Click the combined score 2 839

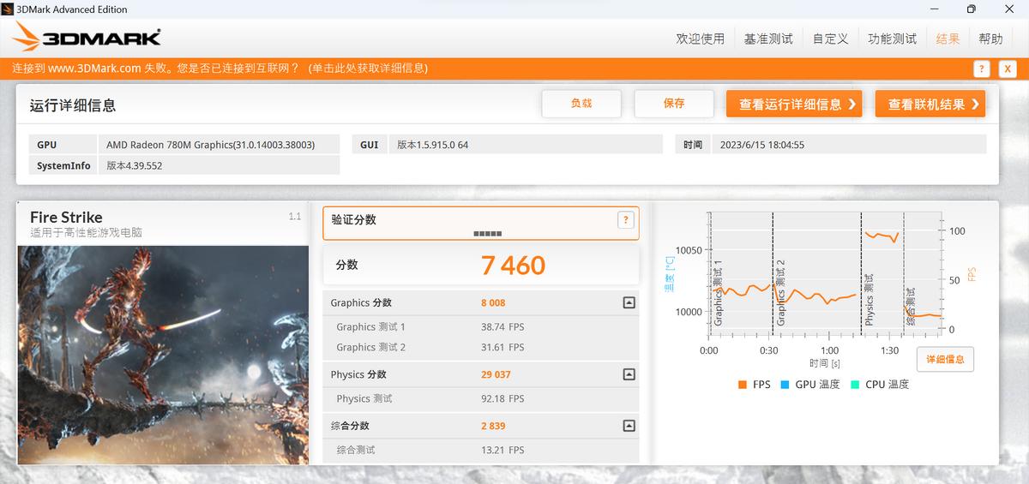tap(493, 426)
